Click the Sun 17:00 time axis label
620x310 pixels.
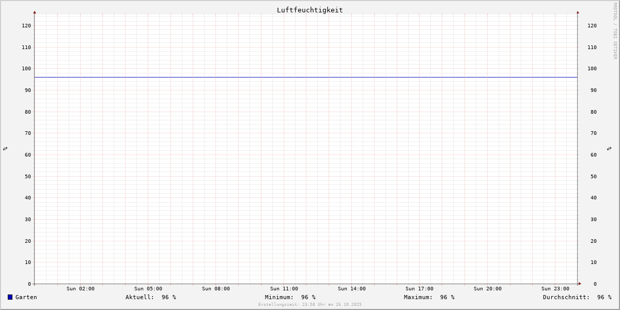420,289
